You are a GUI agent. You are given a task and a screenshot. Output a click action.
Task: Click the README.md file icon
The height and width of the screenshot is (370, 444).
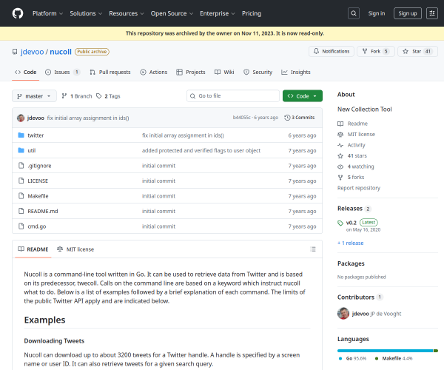coord(21,211)
